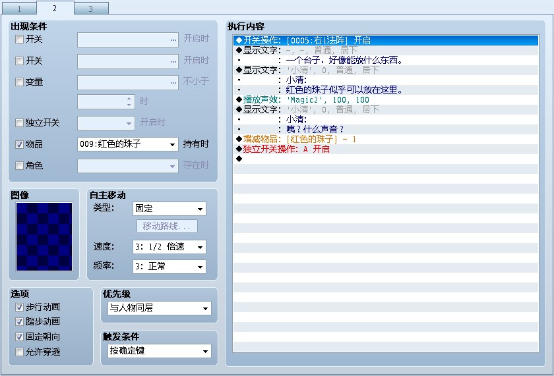Click the blue checkered event image

tap(44, 236)
